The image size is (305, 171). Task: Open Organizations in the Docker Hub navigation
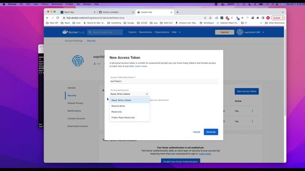(162, 32)
